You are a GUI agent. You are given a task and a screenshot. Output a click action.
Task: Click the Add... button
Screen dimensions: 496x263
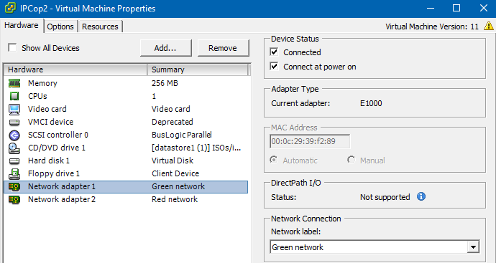click(x=166, y=48)
